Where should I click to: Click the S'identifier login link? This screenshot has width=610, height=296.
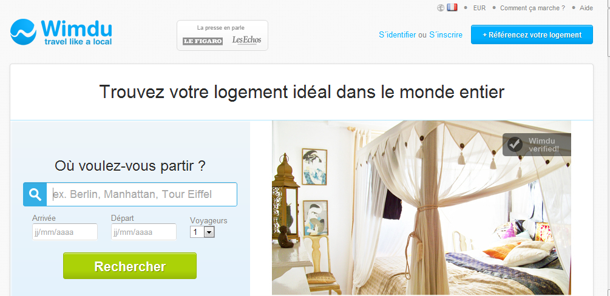[397, 35]
